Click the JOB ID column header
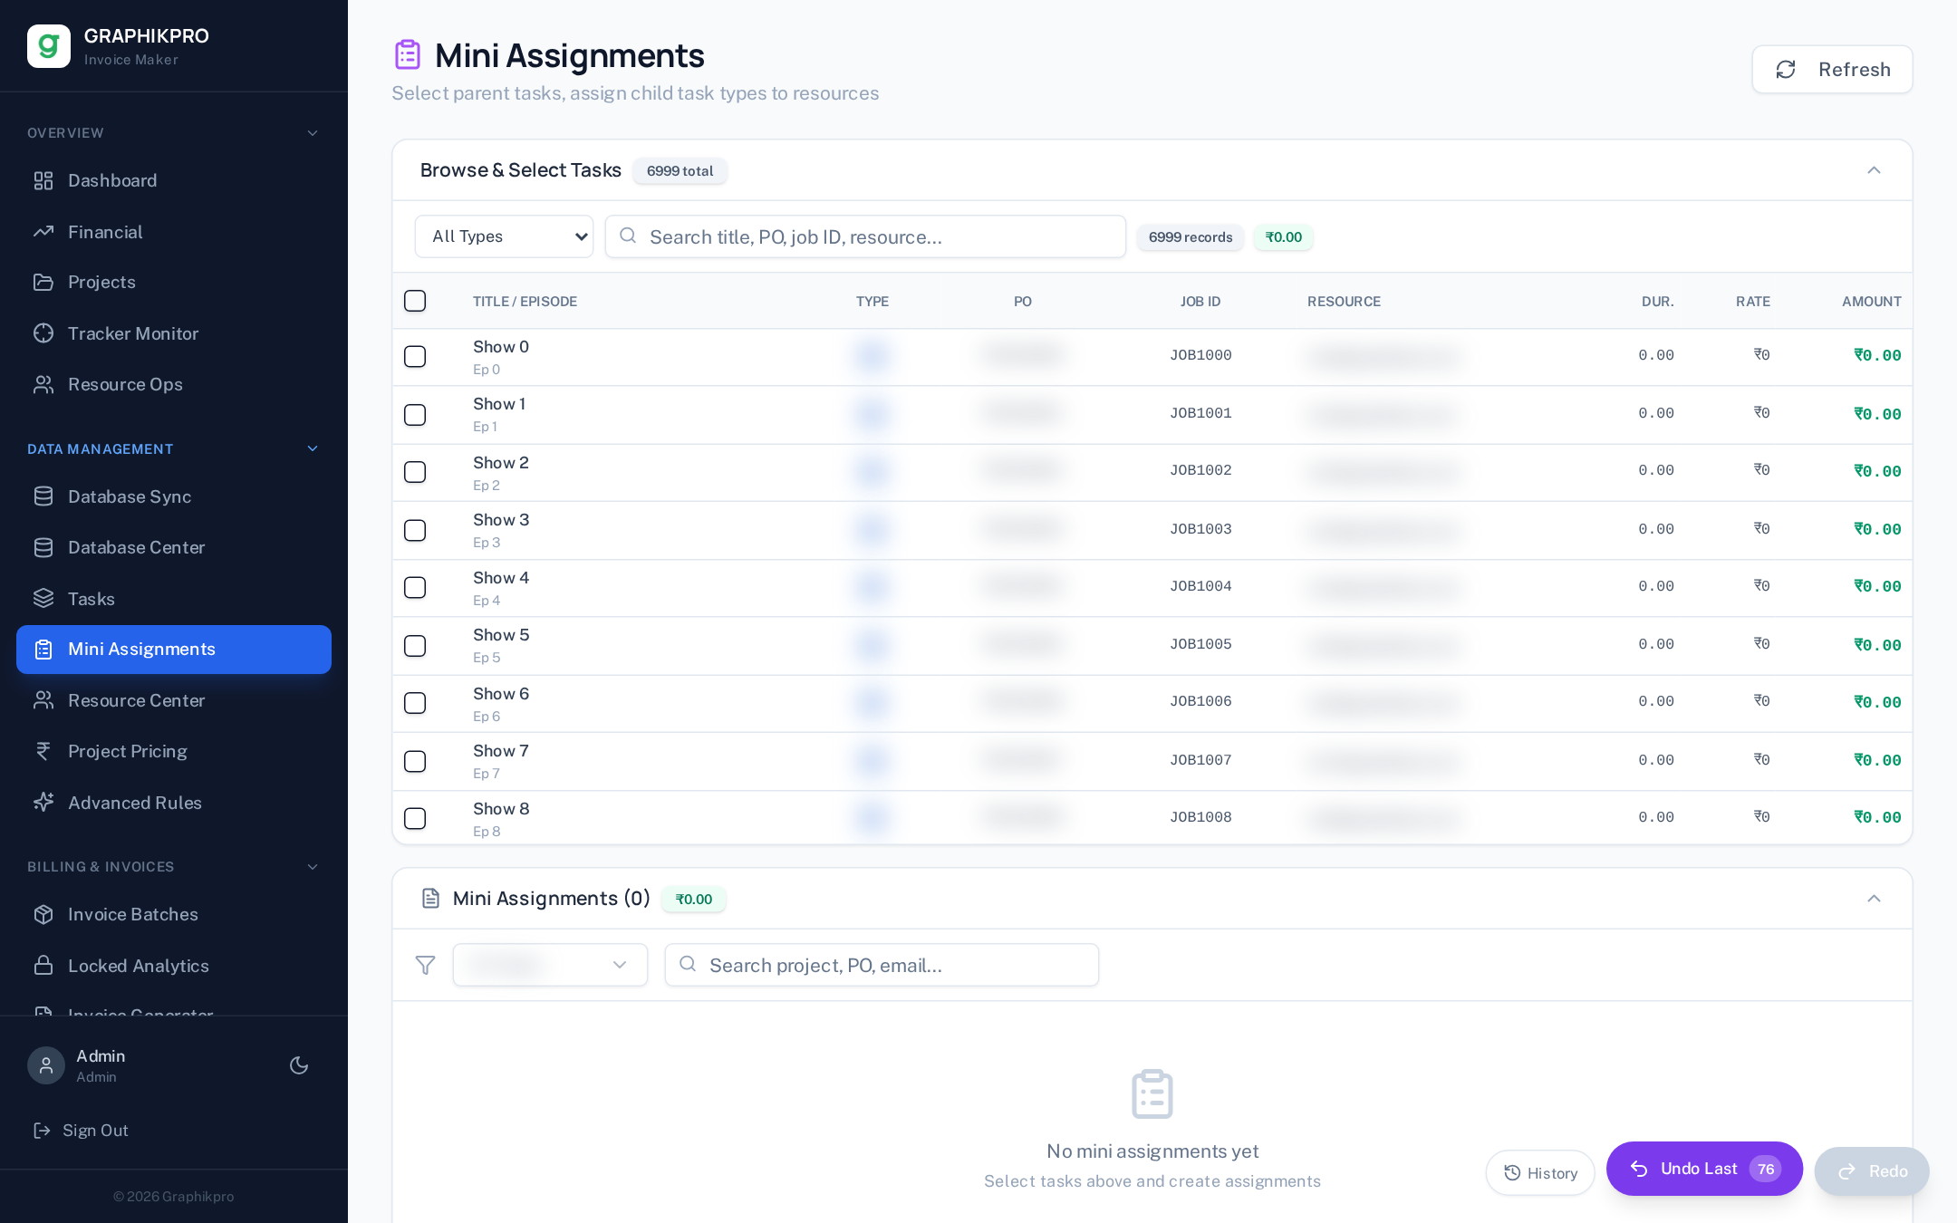The image size is (1957, 1223). 1200,302
